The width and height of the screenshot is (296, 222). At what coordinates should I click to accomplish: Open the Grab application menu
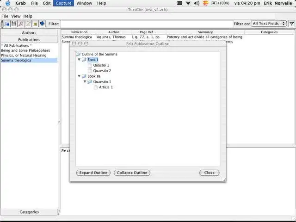click(21, 3)
